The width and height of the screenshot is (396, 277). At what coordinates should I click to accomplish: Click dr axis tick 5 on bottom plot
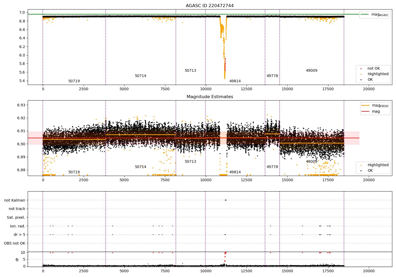24,260
